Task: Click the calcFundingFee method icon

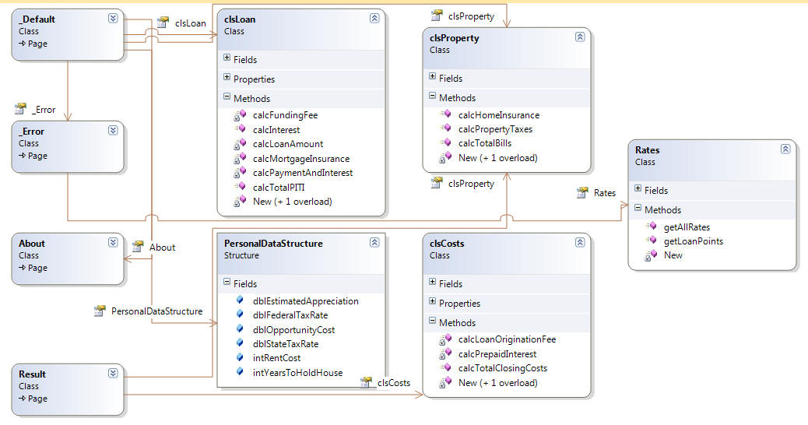Action: (240, 115)
